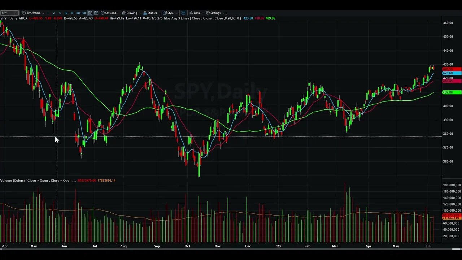462x260 pixels.
Task: Click the red last-price tag on price axis
Action: (x=452, y=69)
